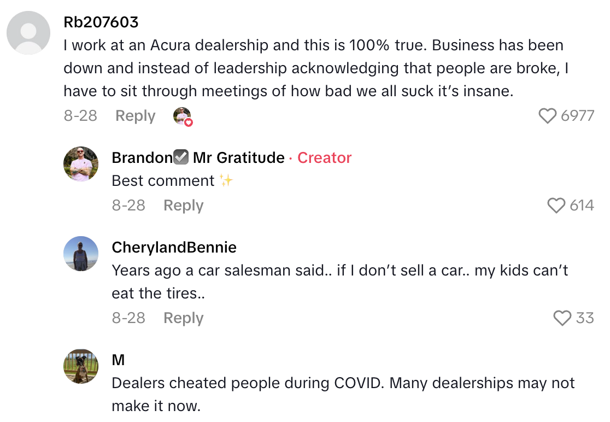Expand replies under Rb207603's comment

coord(135,115)
